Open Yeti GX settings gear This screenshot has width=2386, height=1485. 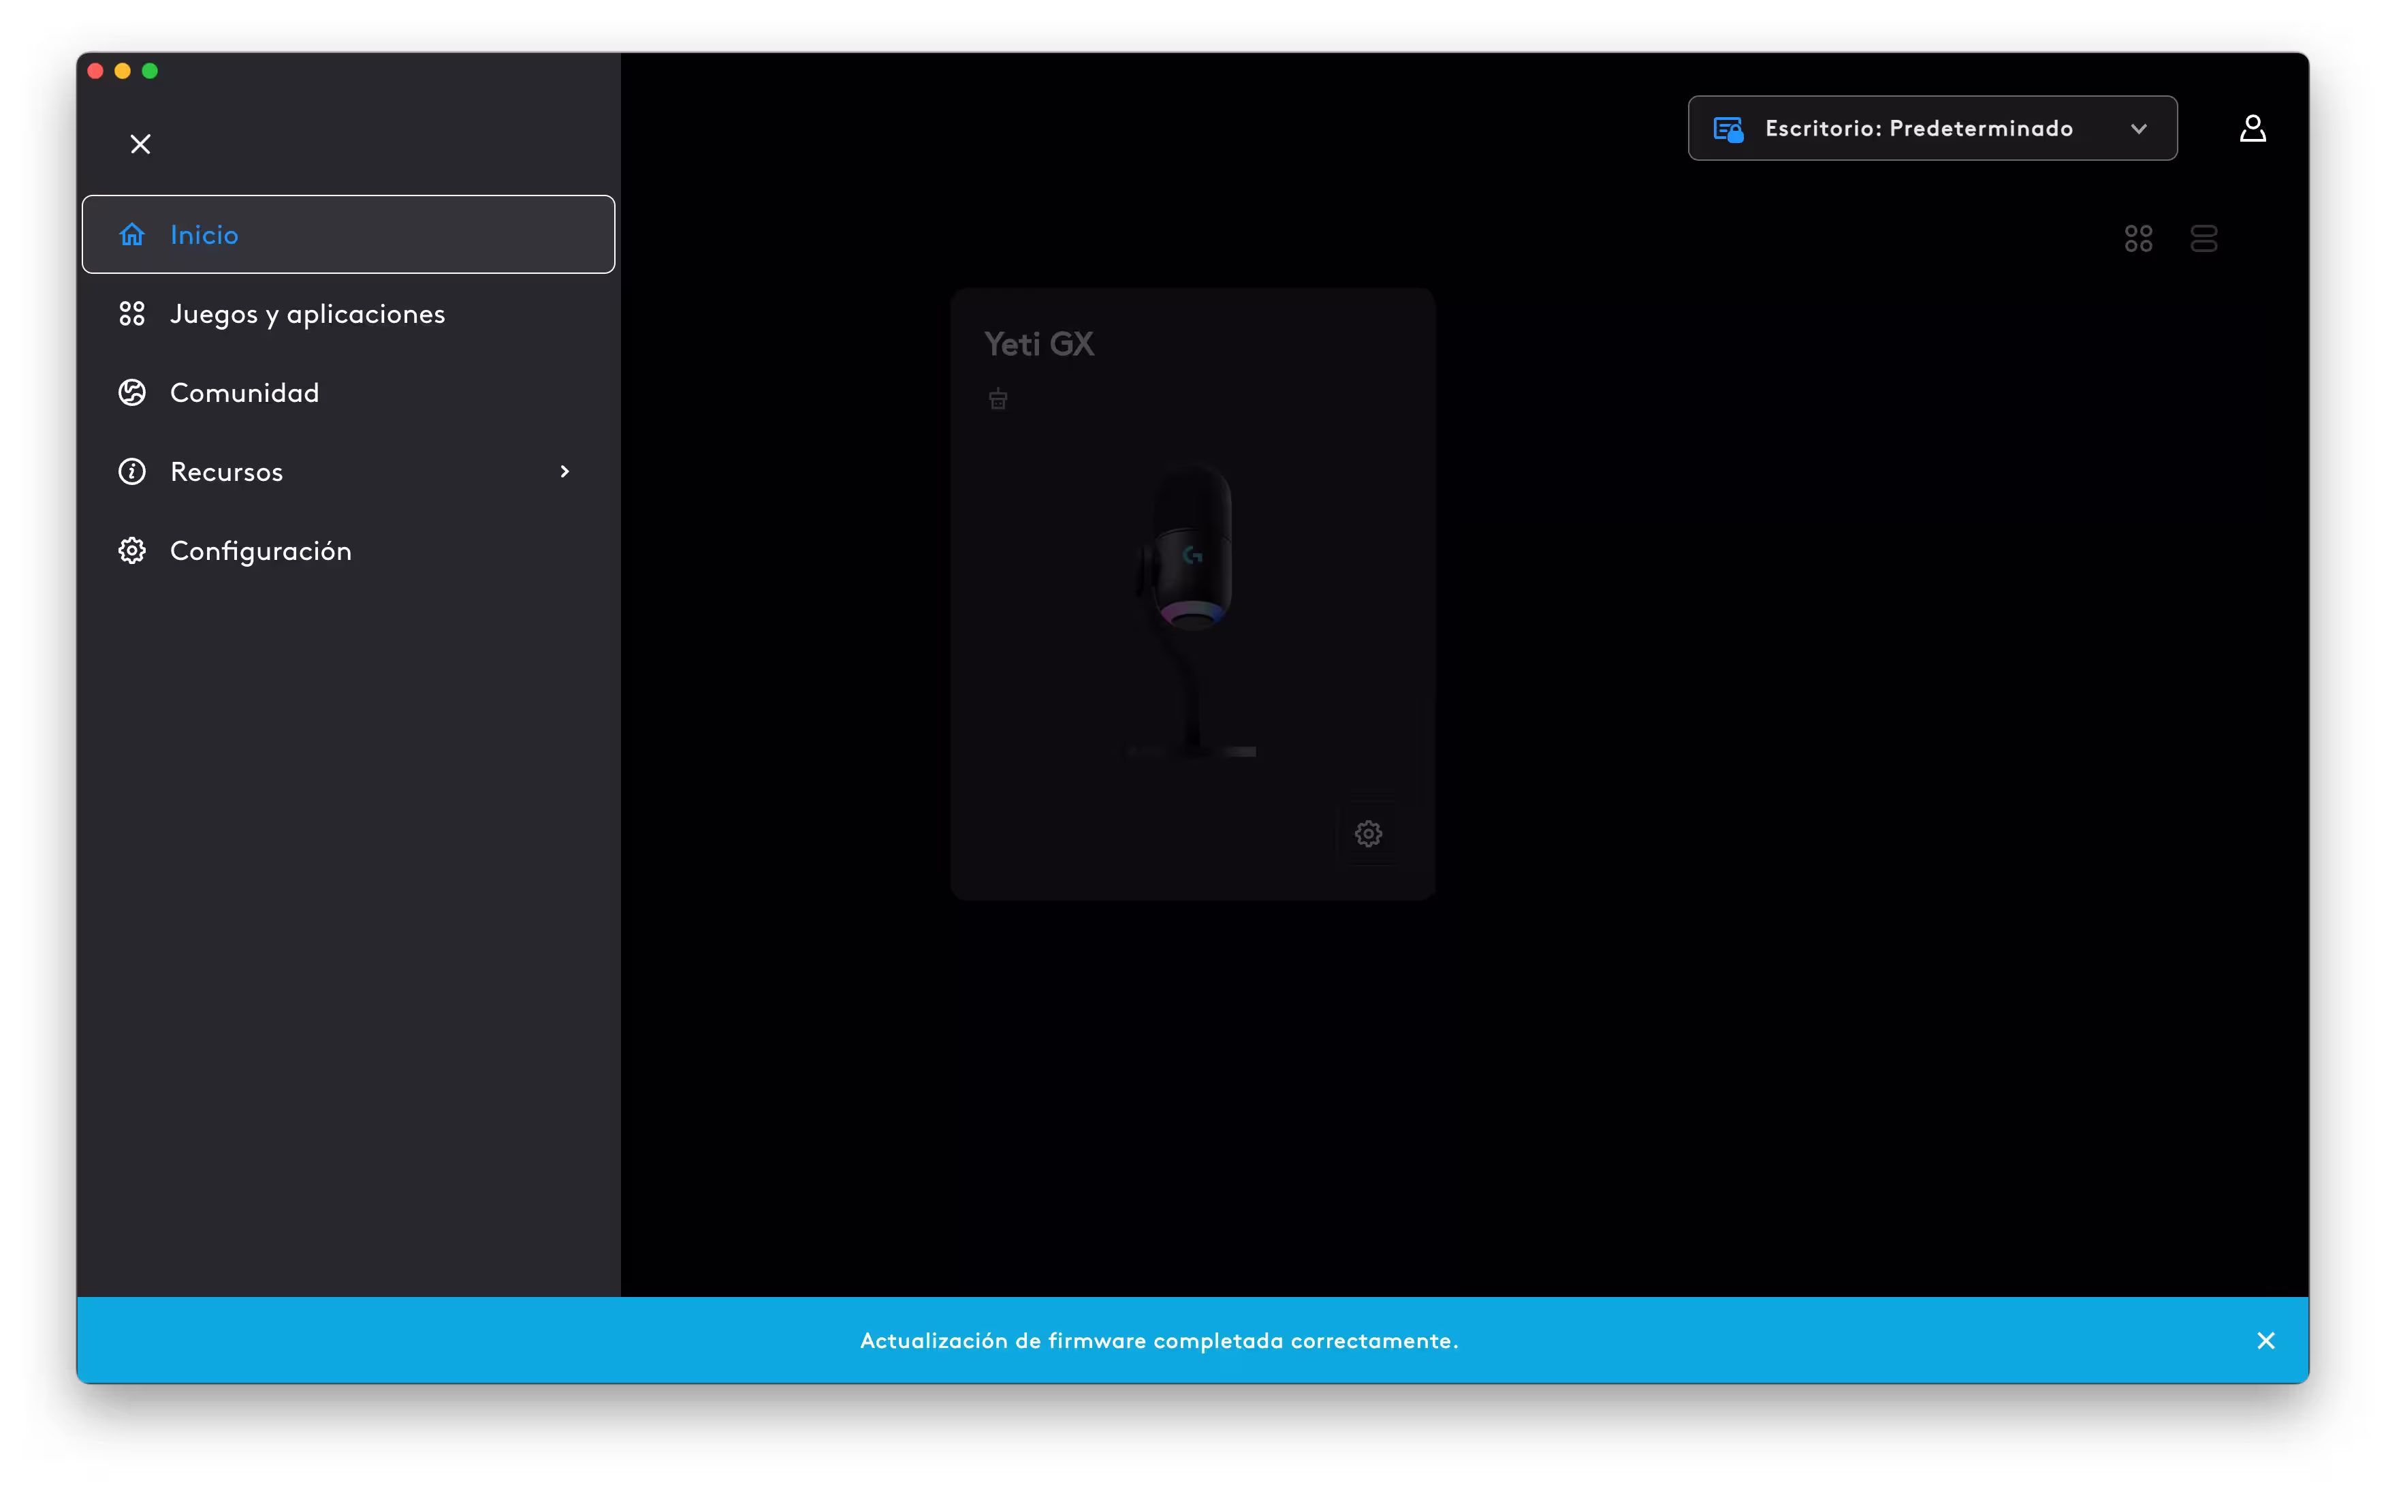(x=1368, y=834)
